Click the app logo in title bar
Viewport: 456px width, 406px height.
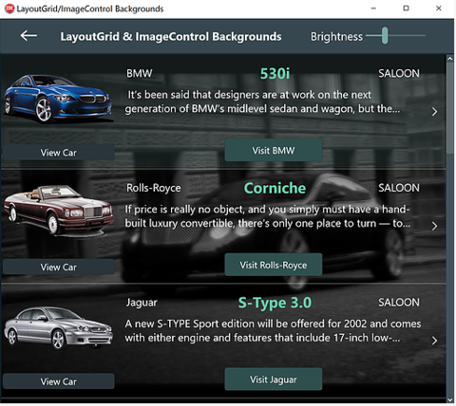point(9,9)
